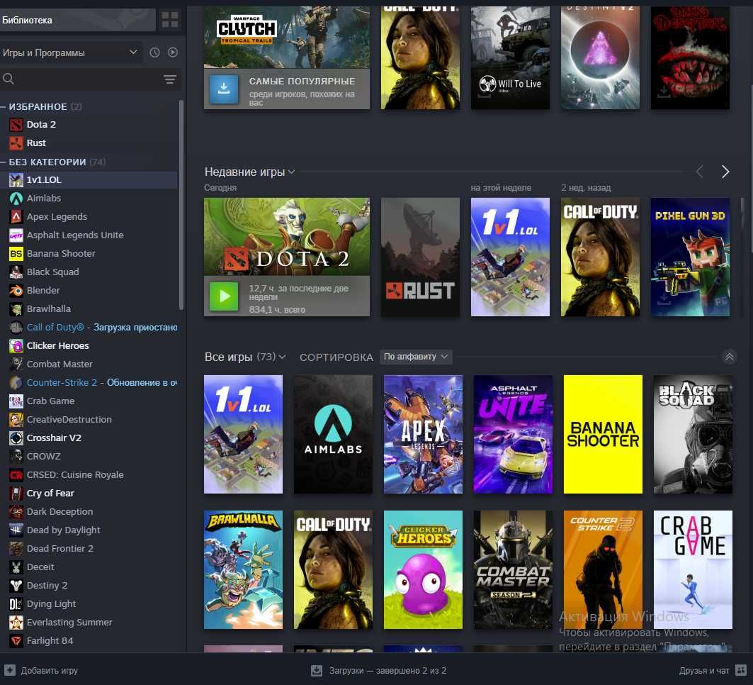
Task: Open Black Squad cover in grid
Action: 693,434
